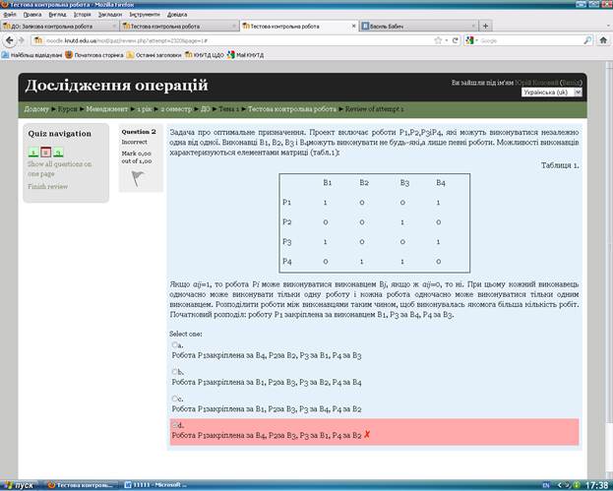
Task: Jump to question 3 in quiz navigation
Action: (x=58, y=153)
